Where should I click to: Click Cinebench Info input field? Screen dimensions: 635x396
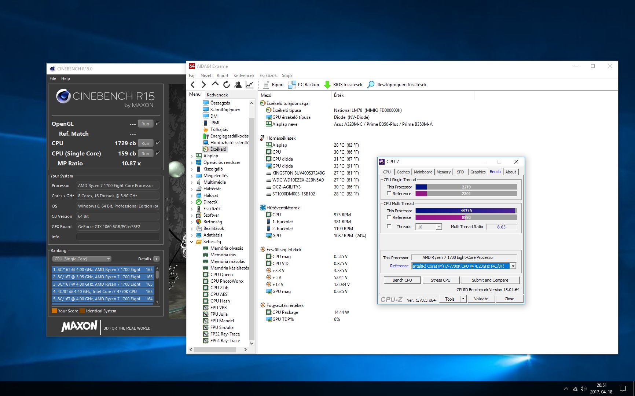[118, 237]
